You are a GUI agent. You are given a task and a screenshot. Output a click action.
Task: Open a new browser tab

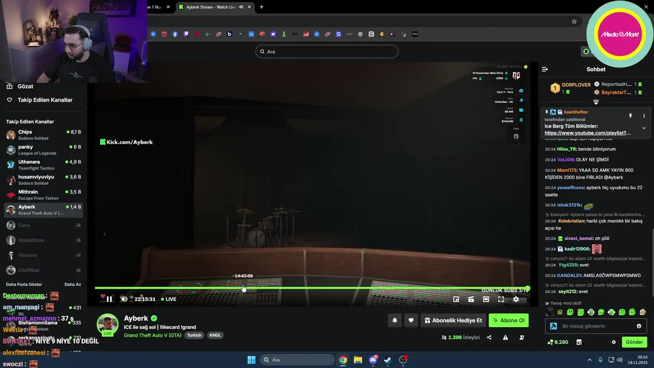(x=262, y=7)
